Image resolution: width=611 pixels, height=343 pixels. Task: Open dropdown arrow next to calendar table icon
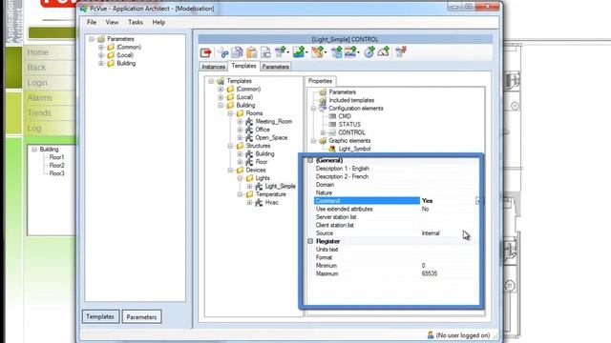(358, 52)
